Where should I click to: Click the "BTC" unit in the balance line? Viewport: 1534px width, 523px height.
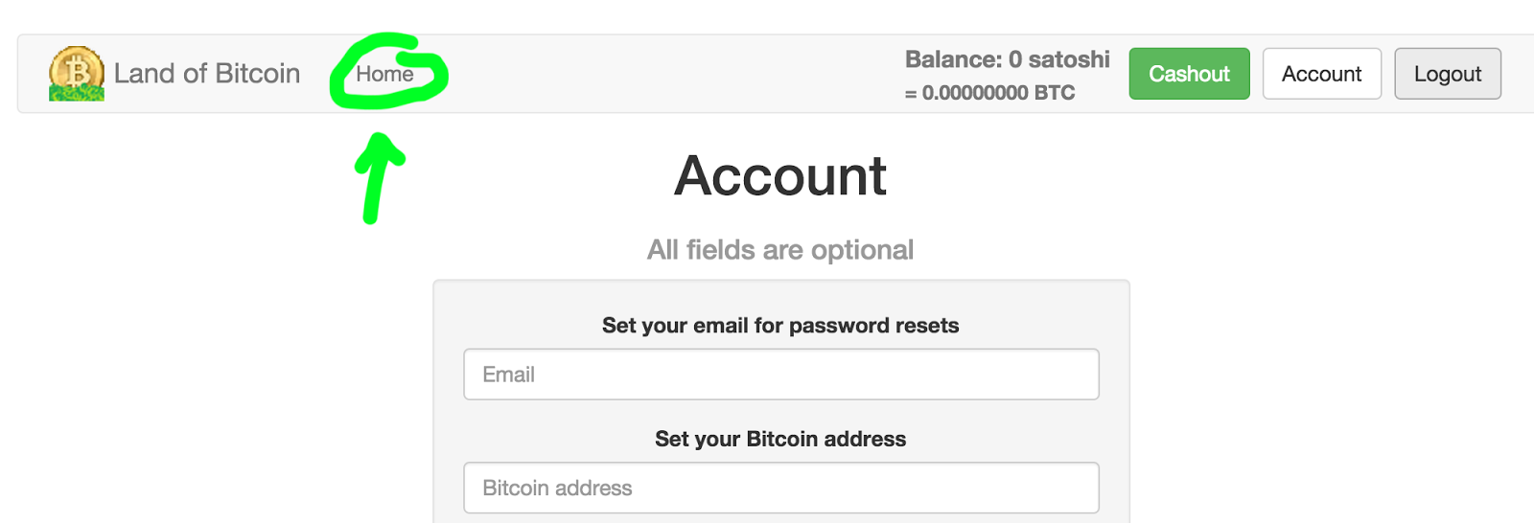[1055, 93]
